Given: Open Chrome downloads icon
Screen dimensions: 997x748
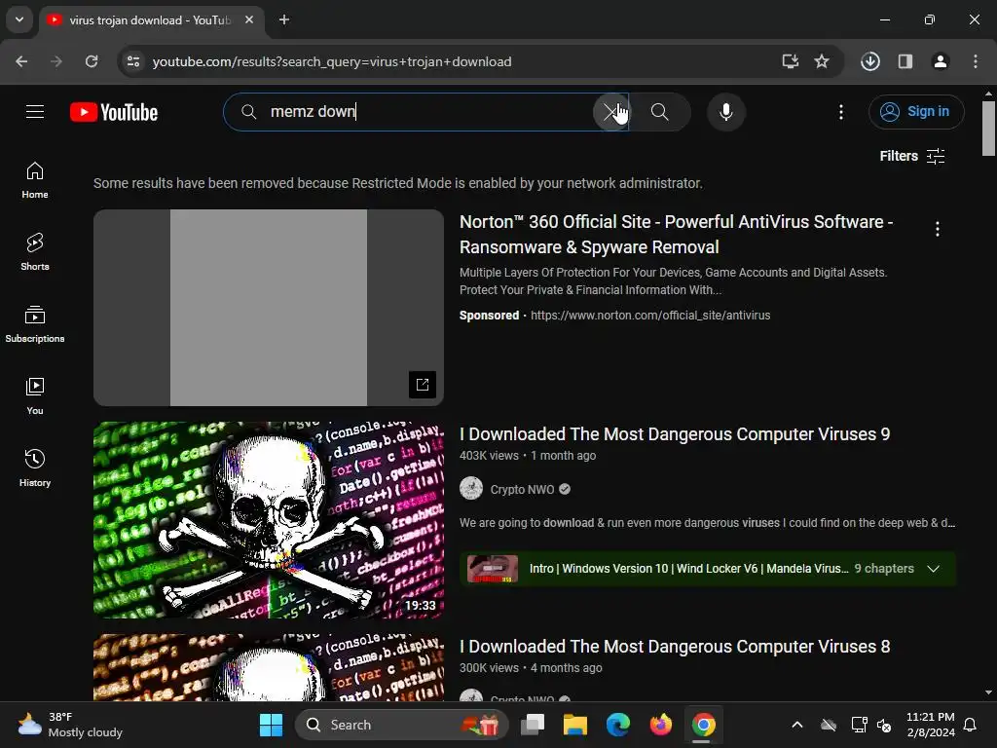Looking at the screenshot, I should [x=870, y=61].
